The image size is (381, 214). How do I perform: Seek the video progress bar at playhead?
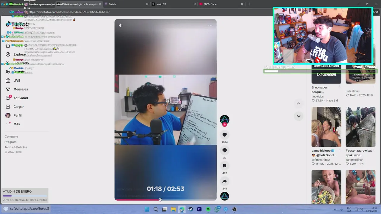pyautogui.click(x=160, y=200)
